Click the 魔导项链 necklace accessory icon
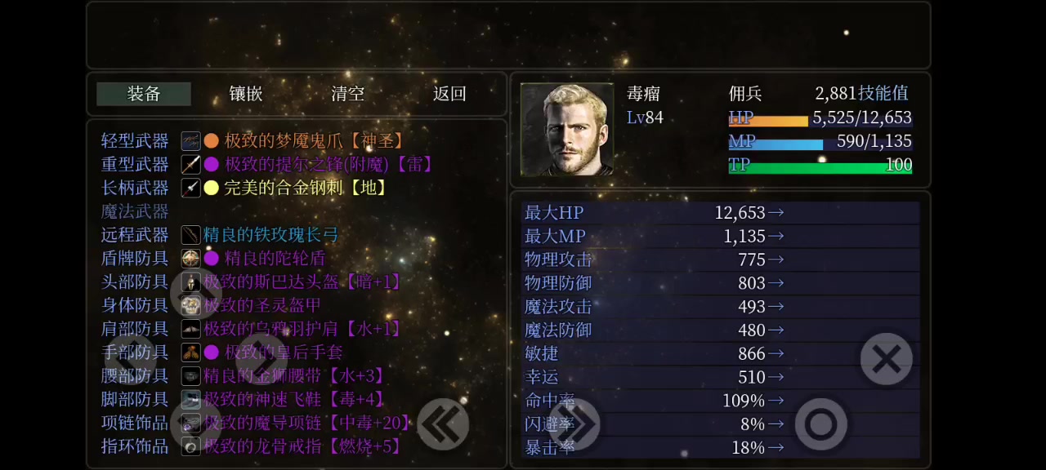The height and width of the screenshot is (470, 1046). pyautogui.click(x=190, y=423)
